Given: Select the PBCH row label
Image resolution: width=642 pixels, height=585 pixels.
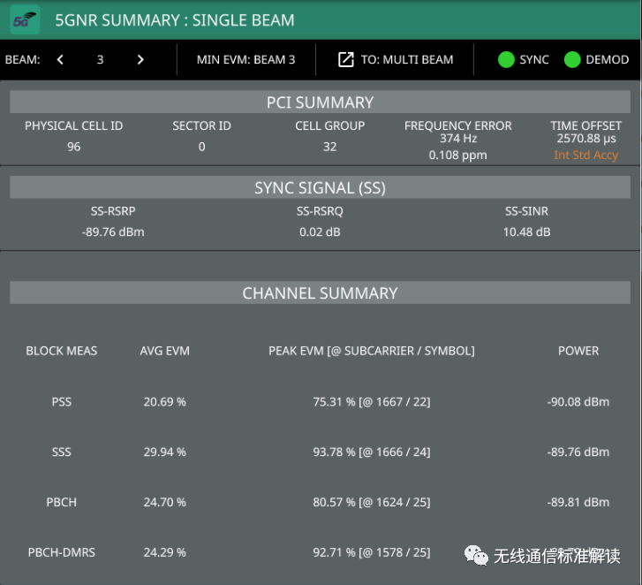Looking at the screenshot, I should 61,502.
